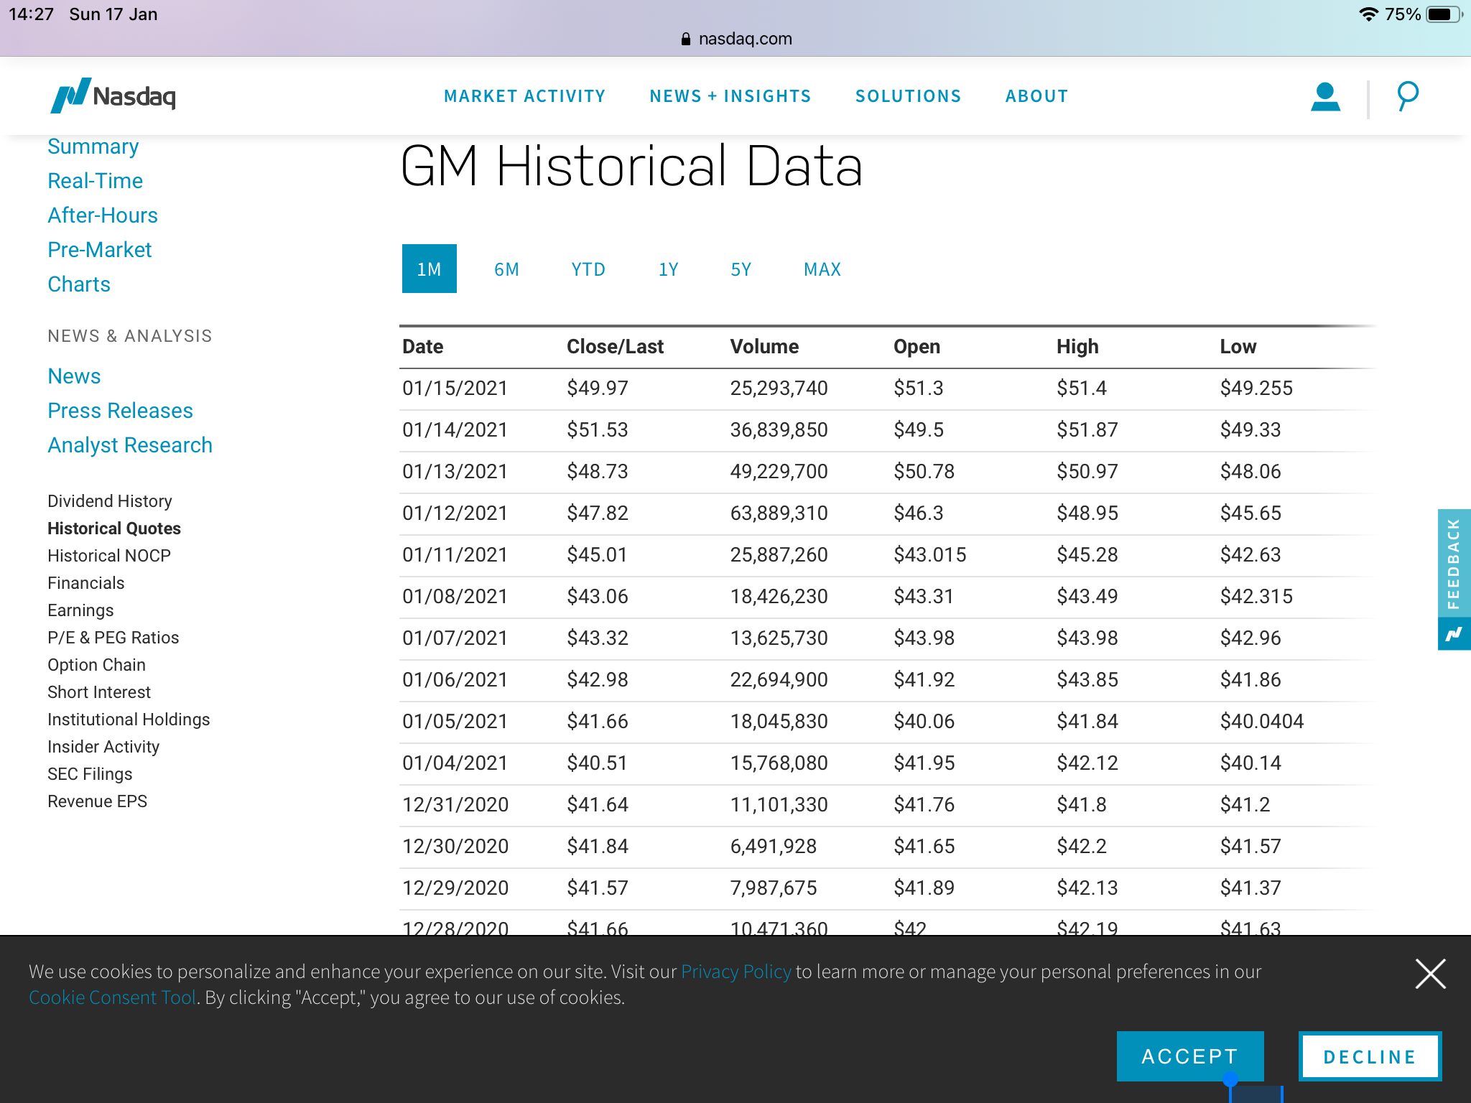Viewport: 1471px width, 1103px height.
Task: Open the After-Hours link
Action: coord(103,215)
